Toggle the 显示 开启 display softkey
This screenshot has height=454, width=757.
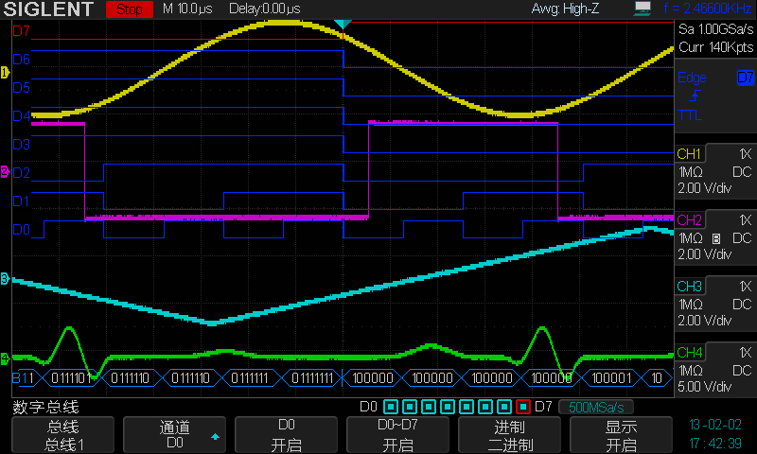[x=621, y=435]
